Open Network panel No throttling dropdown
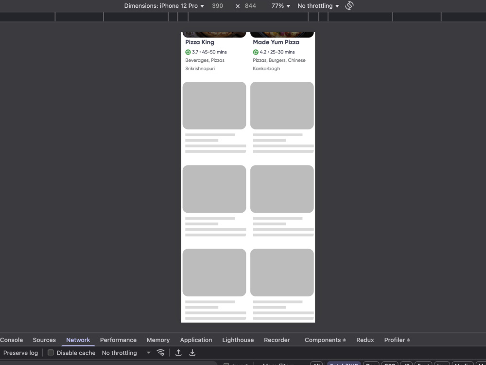486x365 pixels. coord(126,353)
